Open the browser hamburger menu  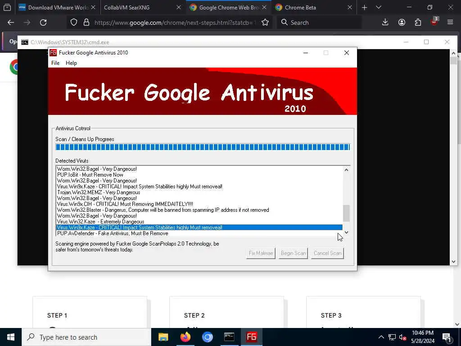point(450,23)
